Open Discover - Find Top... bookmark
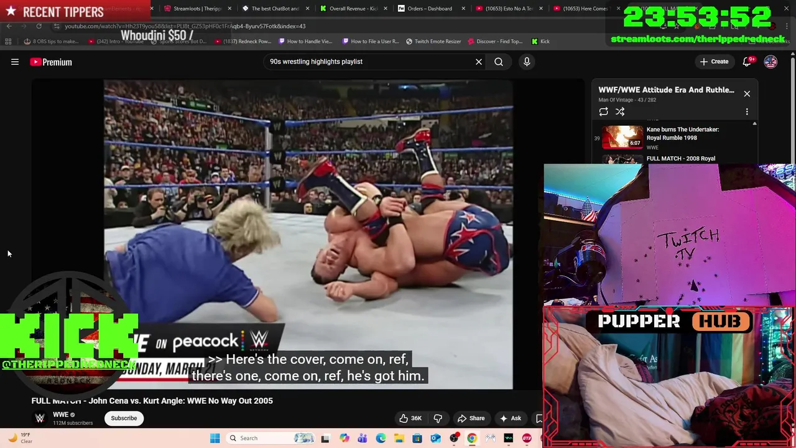This screenshot has width=796, height=448. pos(496,42)
